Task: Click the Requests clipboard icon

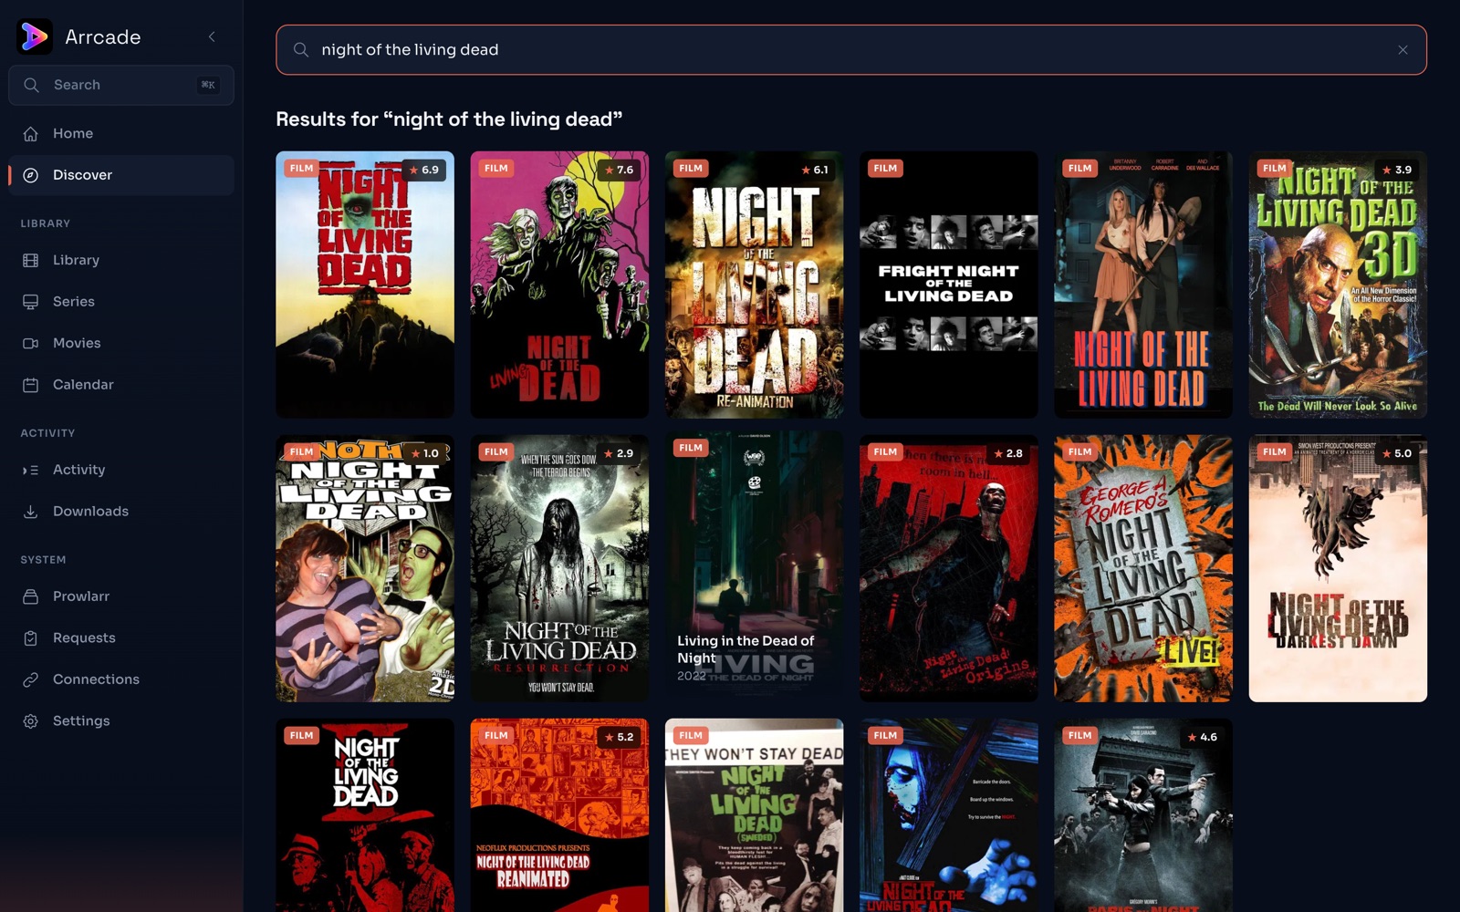Action: pos(31,638)
